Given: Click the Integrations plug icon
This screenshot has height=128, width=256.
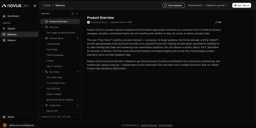Looking at the screenshot, I should (46, 106).
